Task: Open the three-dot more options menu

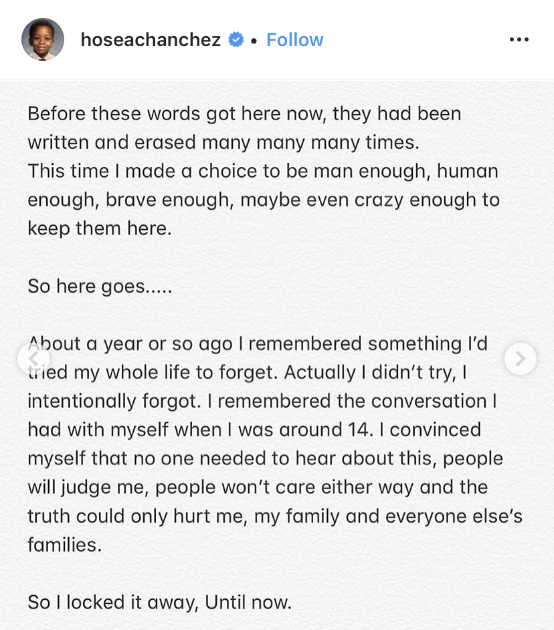Action: (x=519, y=39)
